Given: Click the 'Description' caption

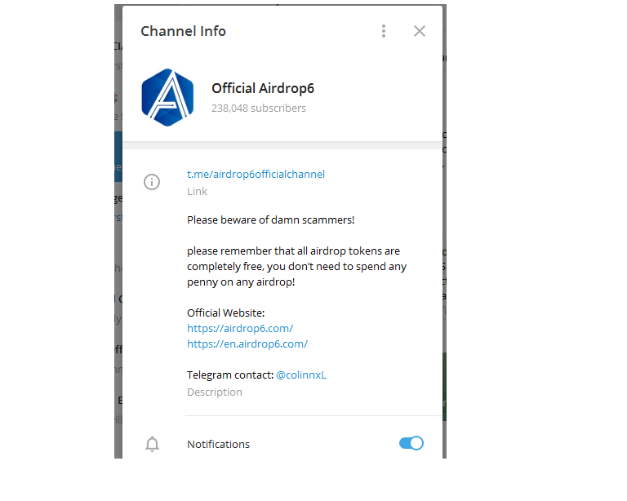Looking at the screenshot, I should tap(215, 392).
